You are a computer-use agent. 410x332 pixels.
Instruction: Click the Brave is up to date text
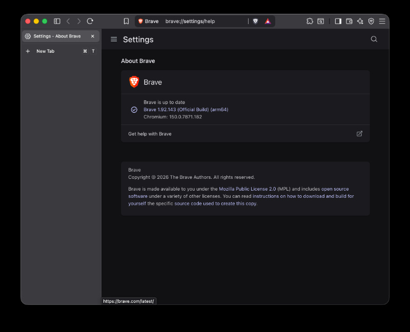(164, 102)
